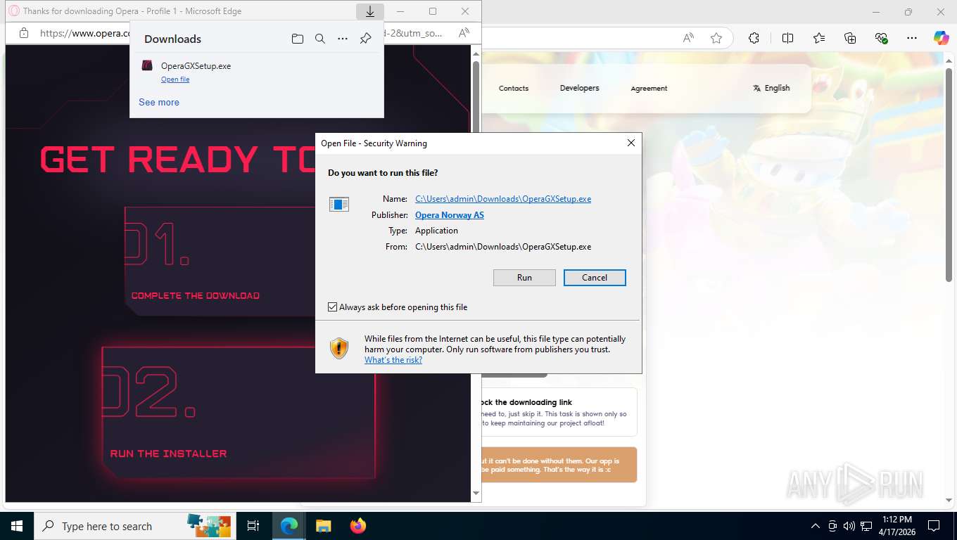Click the Opera Norway AS publisher link
The width and height of the screenshot is (957, 540).
click(x=450, y=215)
